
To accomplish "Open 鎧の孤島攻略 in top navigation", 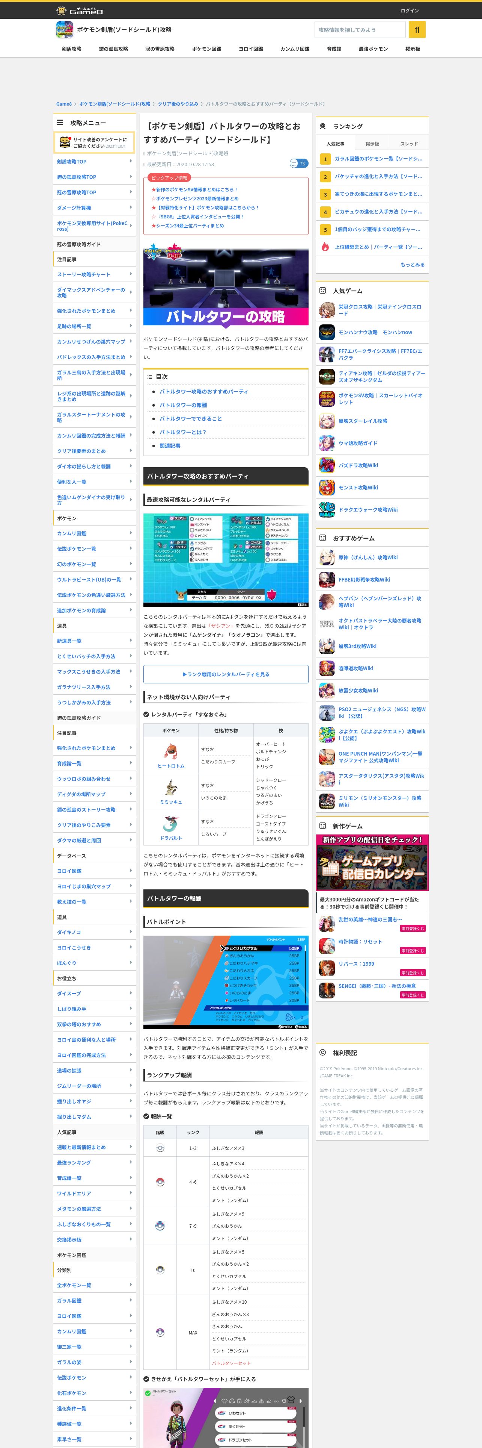I will (x=113, y=49).
